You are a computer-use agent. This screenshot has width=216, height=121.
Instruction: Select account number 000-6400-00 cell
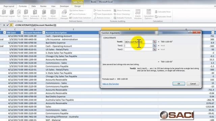pyautogui.click(x=34, y=39)
